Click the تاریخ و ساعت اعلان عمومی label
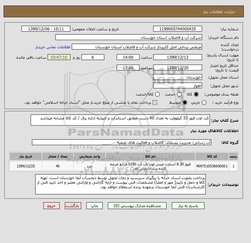The image size is (251, 243). [96, 29]
